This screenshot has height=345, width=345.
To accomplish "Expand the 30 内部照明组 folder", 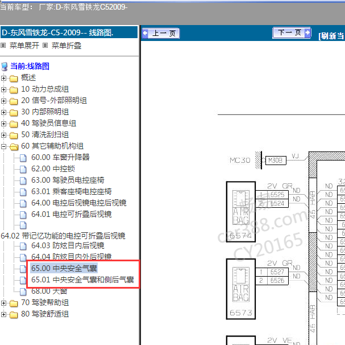I will (3, 112).
